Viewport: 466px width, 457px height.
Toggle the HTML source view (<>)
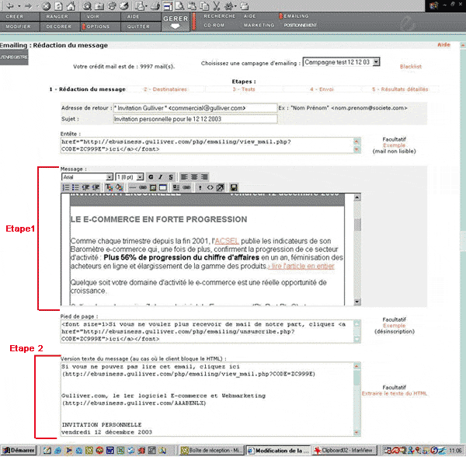(x=210, y=187)
